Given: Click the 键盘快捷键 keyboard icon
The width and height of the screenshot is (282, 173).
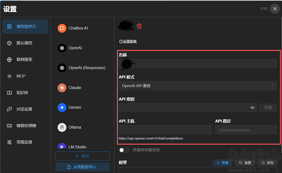Looking at the screenshot, I should point(9,126).
